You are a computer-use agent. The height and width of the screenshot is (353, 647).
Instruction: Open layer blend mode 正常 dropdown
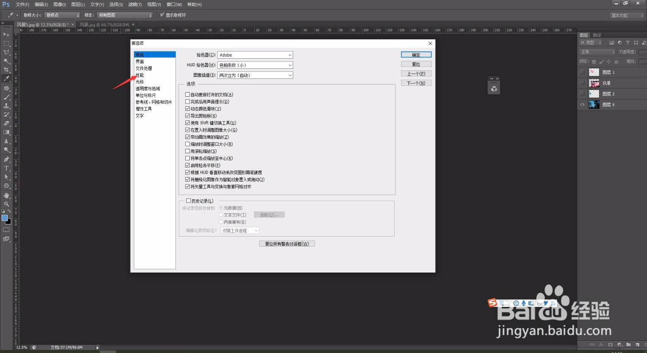coord(598,52)
